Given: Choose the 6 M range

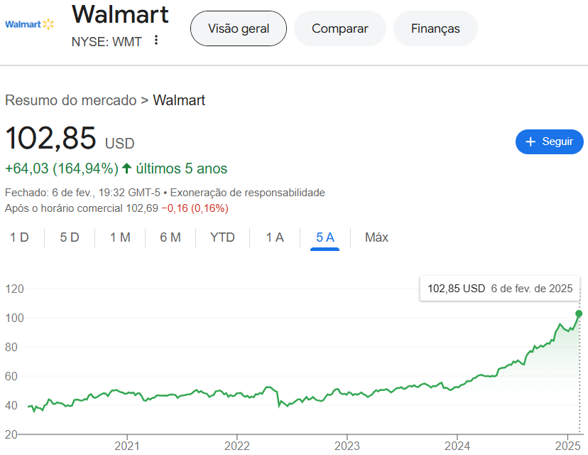Looking at the screenshot, I should click(170, 237).
